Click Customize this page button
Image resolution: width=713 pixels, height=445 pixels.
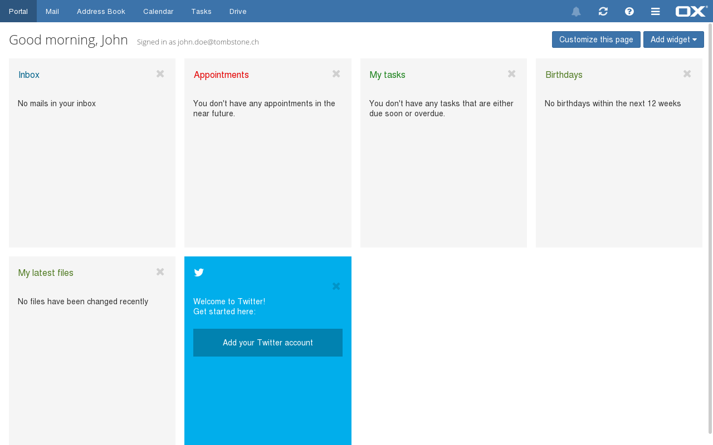pos(596,39)
